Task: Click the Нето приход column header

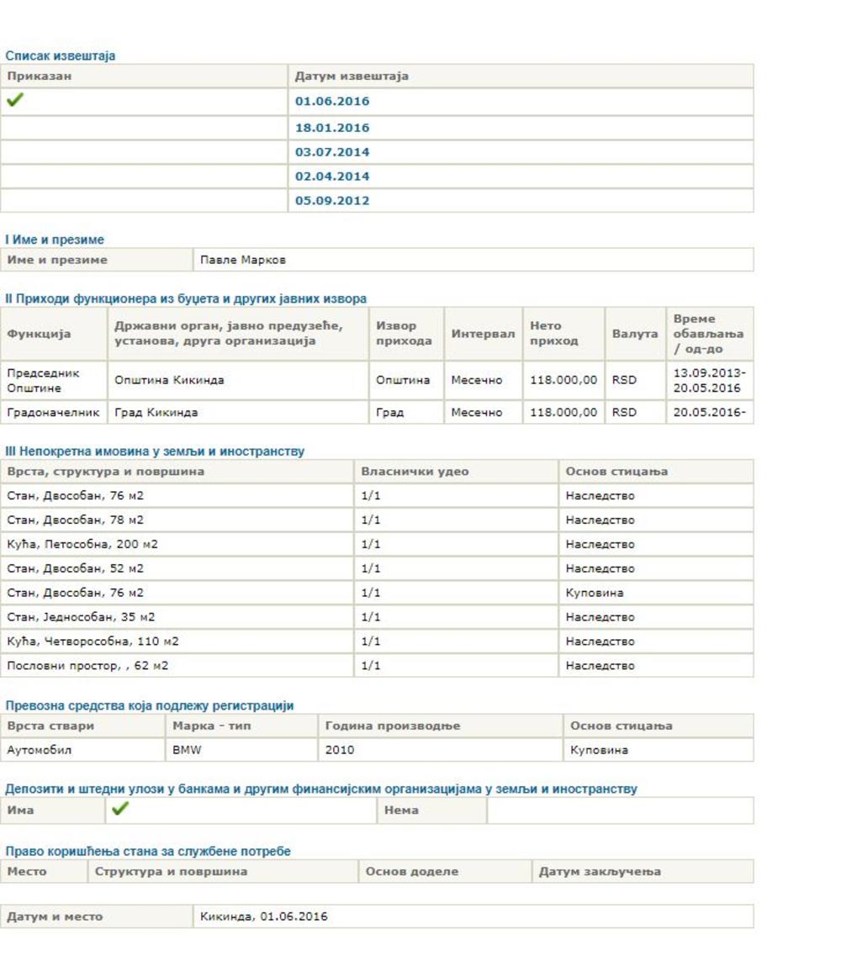Action: [x=553, y=334]
